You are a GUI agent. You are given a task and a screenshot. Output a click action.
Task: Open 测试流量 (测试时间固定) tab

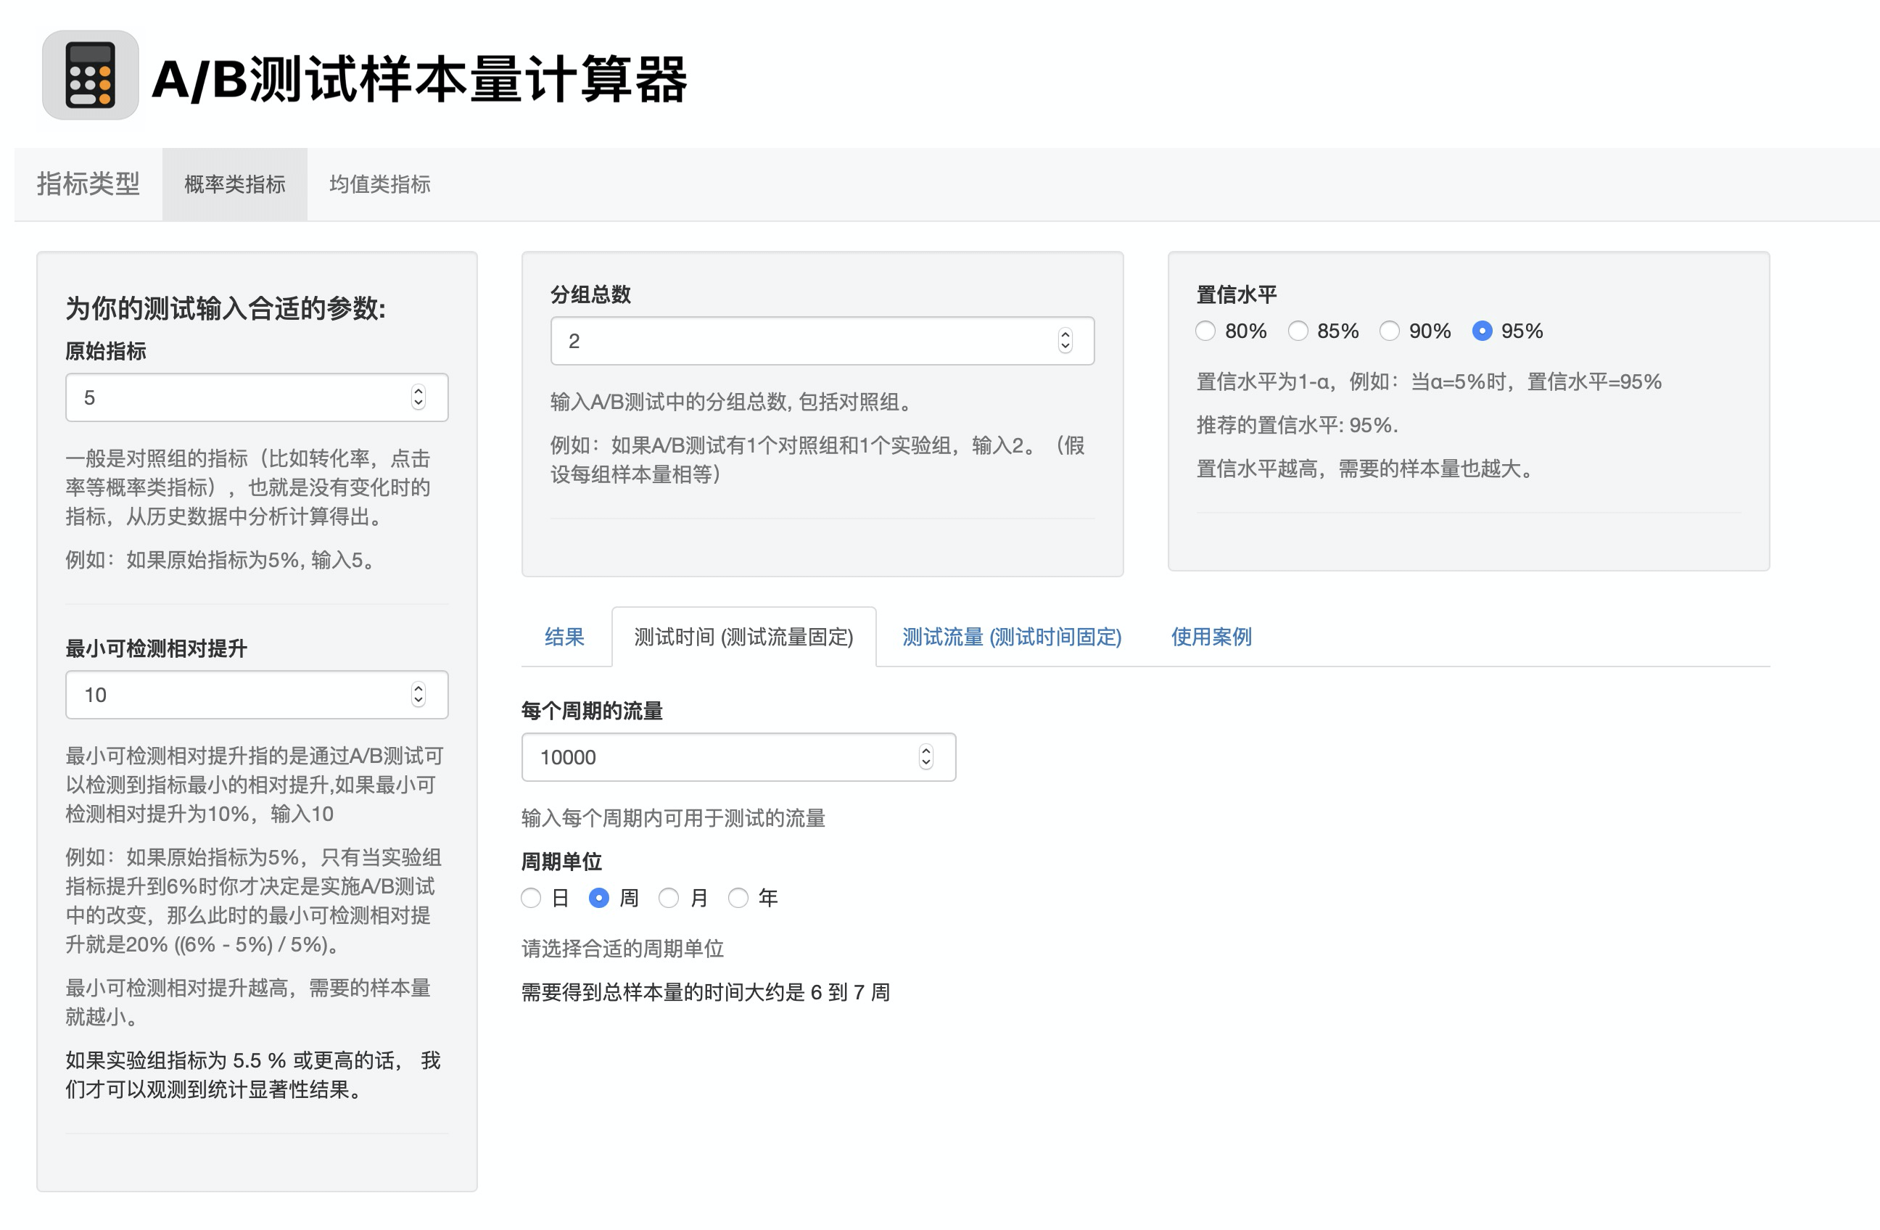pyautogui.click(x=1011, y=637)
